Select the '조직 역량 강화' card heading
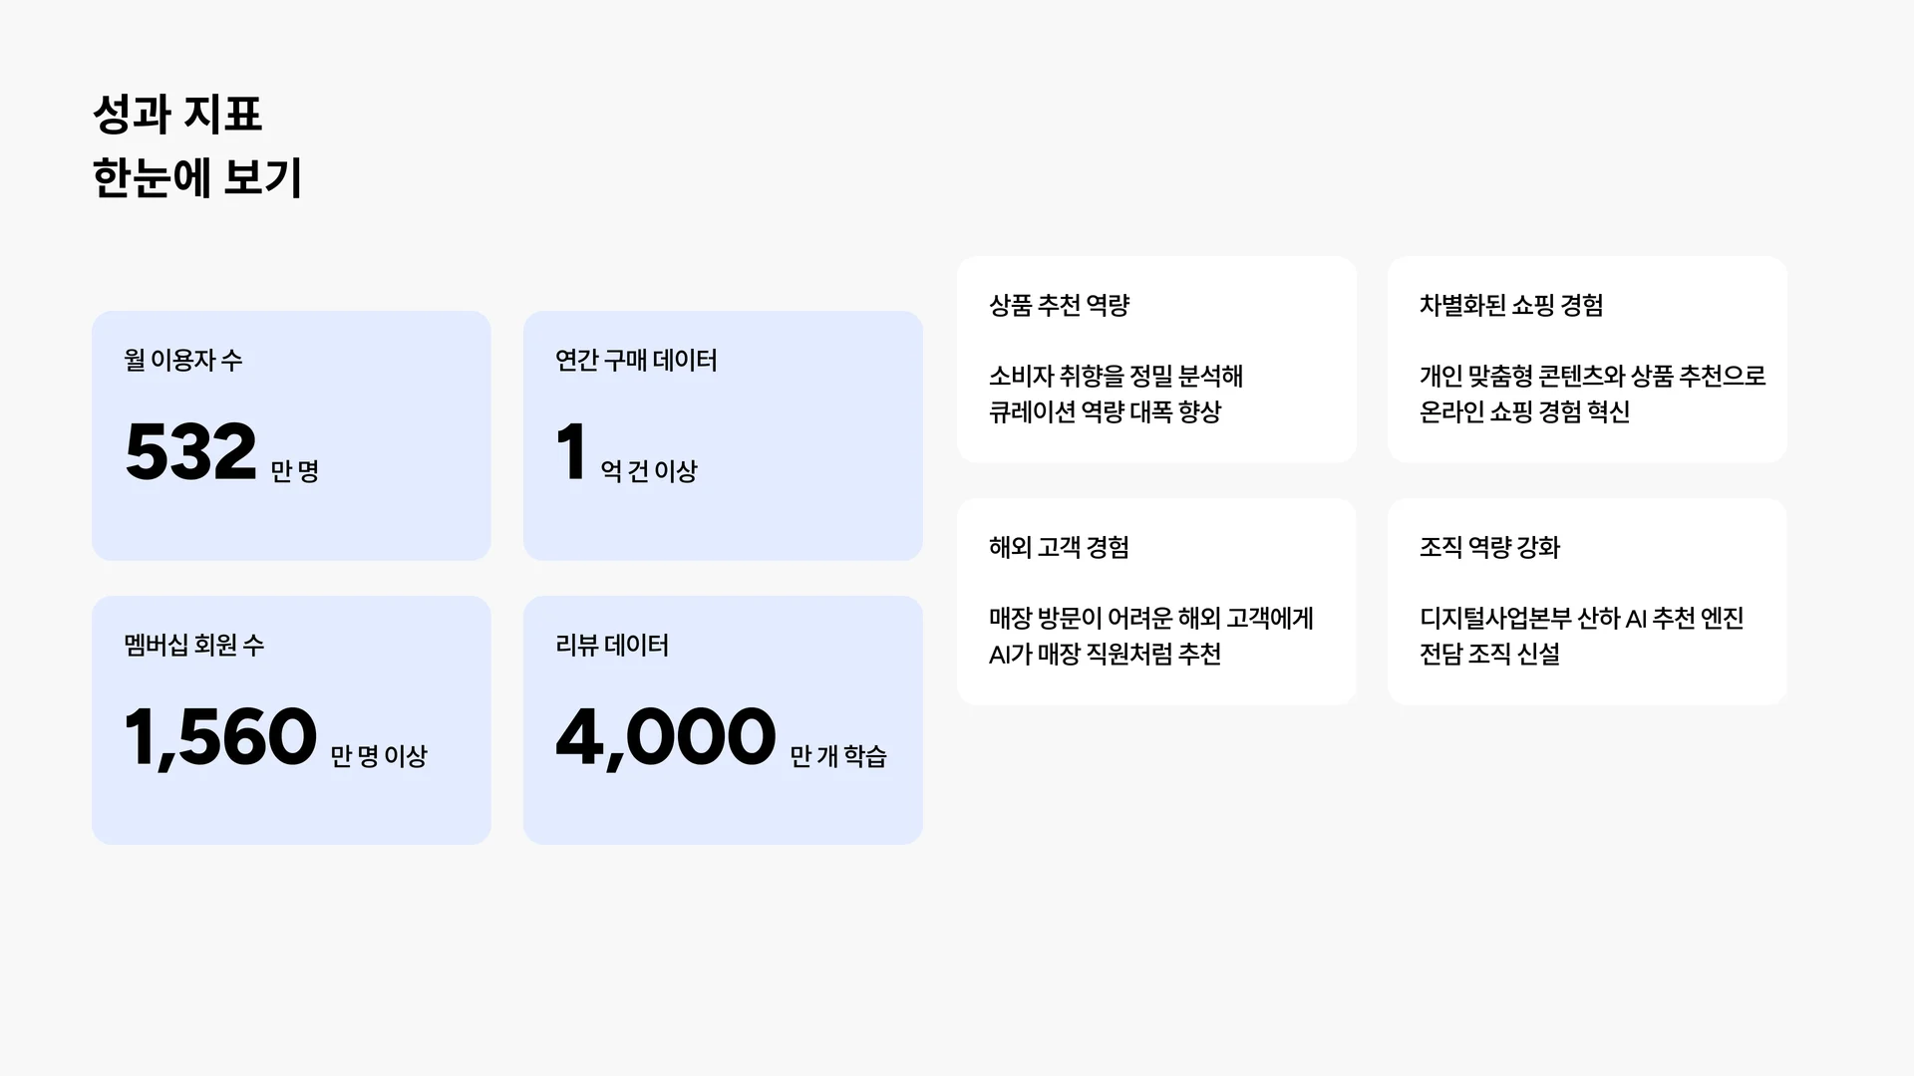 coord(1489,547)
